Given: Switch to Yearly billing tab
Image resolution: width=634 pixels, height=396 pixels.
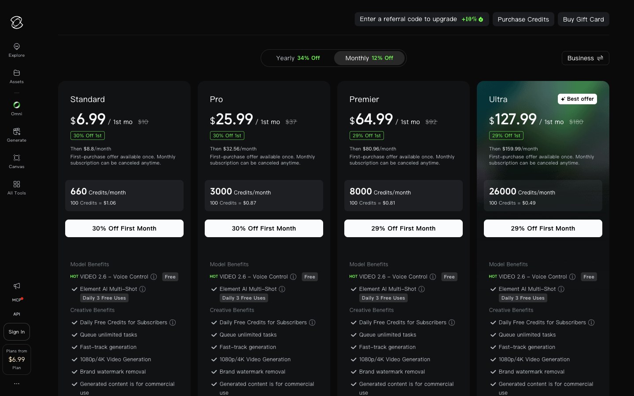Looking at the screenshot, I should 298,58.
